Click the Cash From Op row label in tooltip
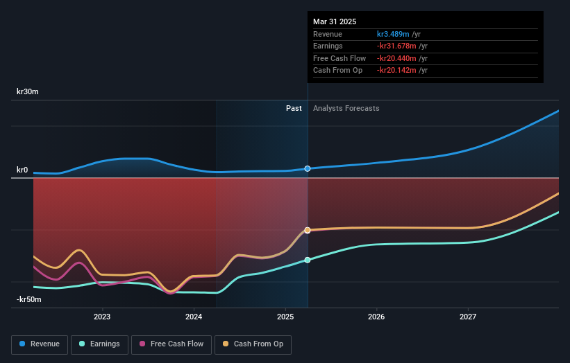 (337, 71)
